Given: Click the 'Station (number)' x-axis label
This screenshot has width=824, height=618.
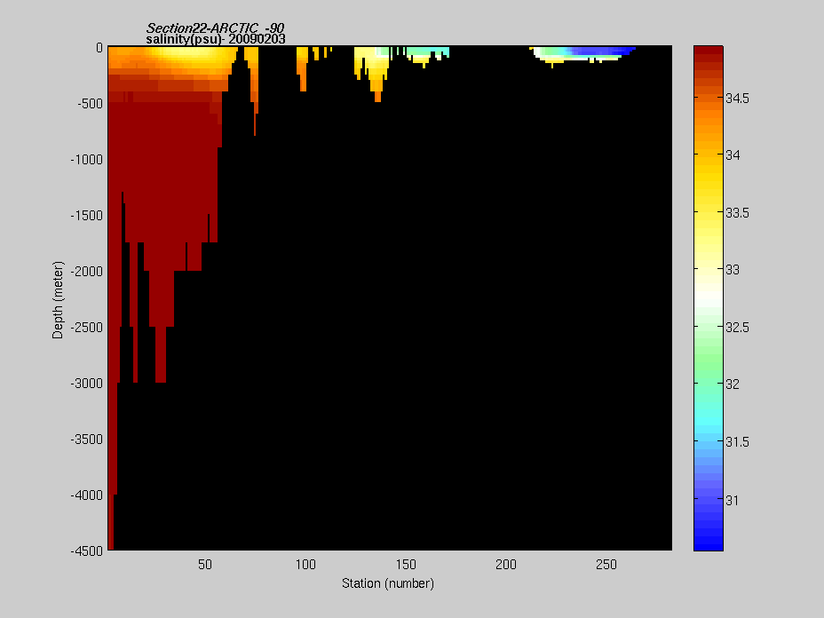Looking at the screenshot, I should coord(388,583).
